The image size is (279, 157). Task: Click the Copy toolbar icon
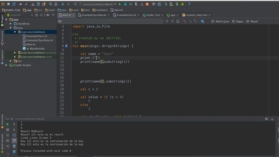[x=38, y=4]
